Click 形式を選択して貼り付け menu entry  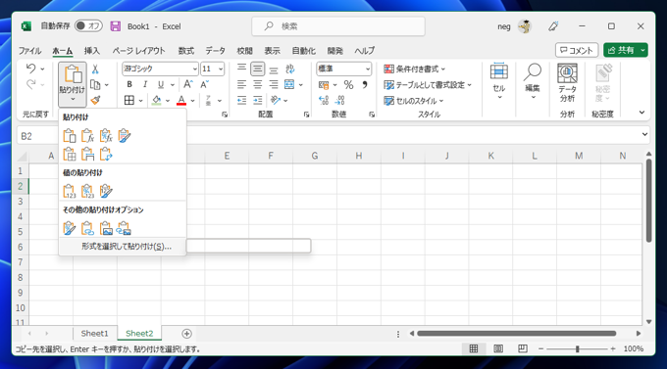pyautogui.click(x=123, y=247)
